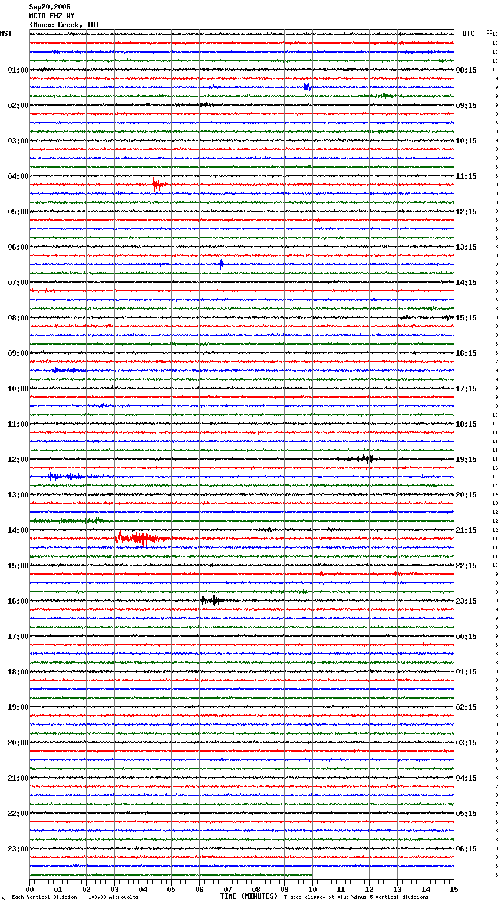The image size is (501, 905).
Task: Click the 03:15 UTC time label
Action: click(466, 743)
